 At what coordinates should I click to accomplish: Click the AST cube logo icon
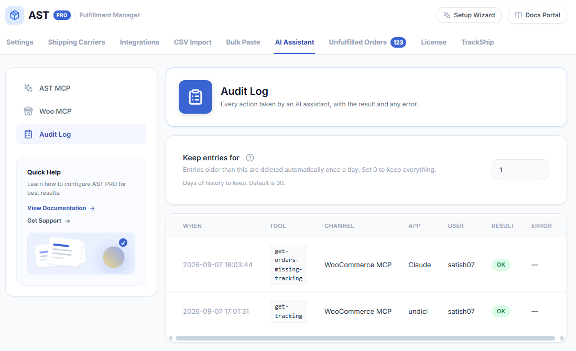click(15, 15)
